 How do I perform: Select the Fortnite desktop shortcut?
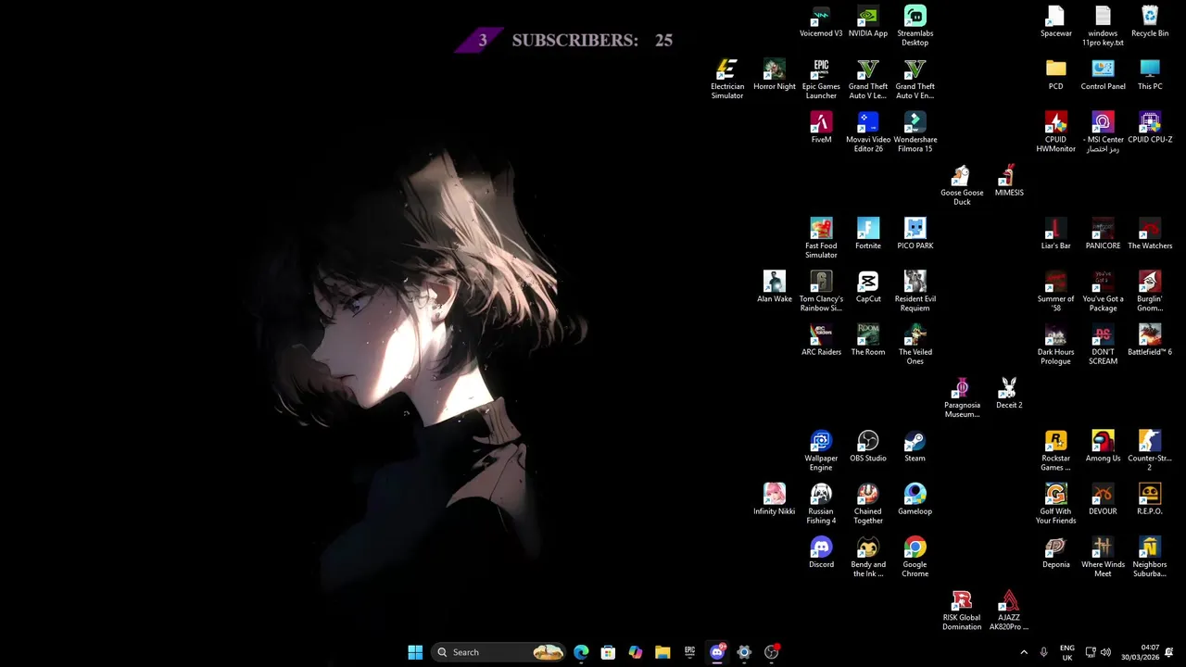(x=868, y=234)
